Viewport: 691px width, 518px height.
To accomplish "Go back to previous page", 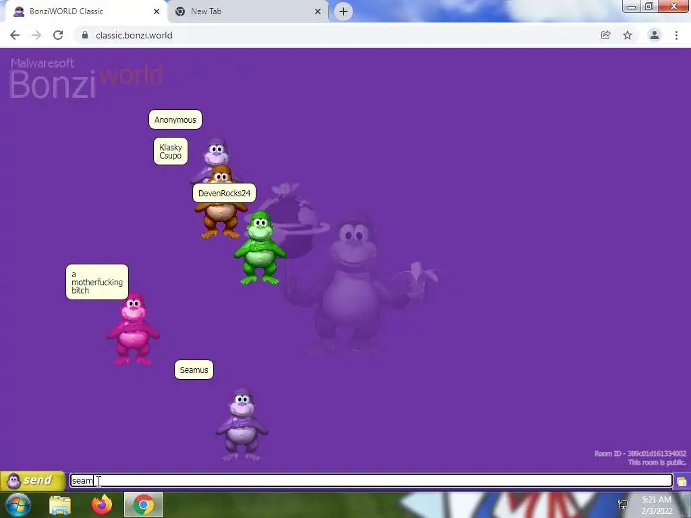I will (15, 35).
